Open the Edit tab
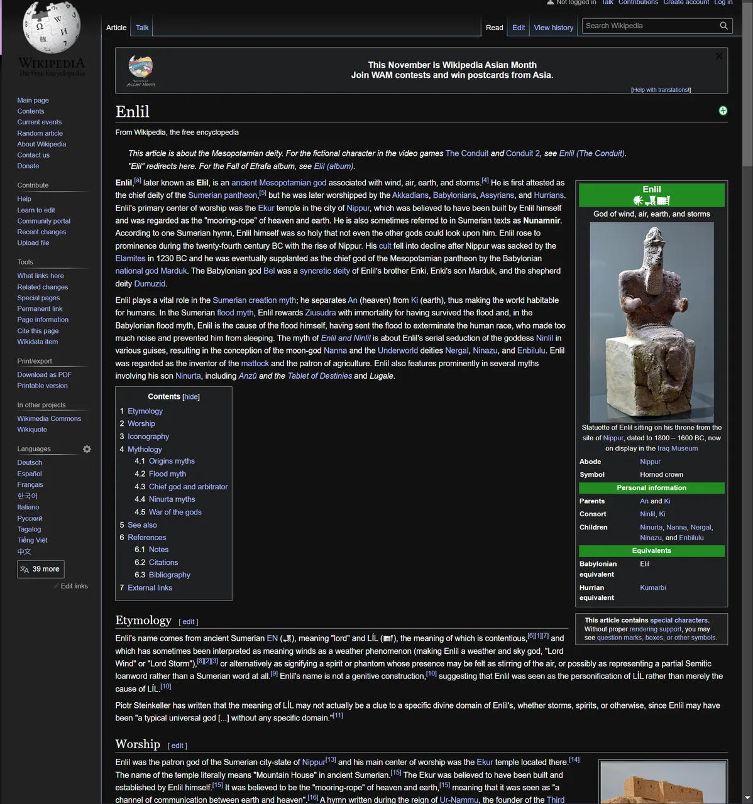 point(519,28)
